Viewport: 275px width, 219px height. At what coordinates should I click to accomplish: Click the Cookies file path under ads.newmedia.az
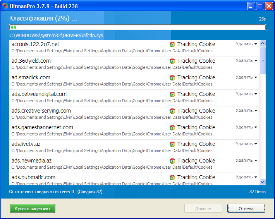pos(112,167)
